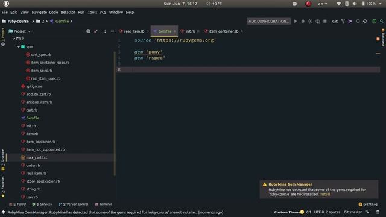The height and width of the screenshot is (217, 386).
Task: Click the Git rollback revert icon
Action: (x=365, y=22)
